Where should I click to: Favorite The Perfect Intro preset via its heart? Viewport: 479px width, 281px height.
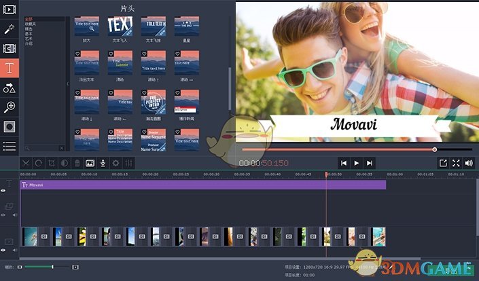[144, 93]
